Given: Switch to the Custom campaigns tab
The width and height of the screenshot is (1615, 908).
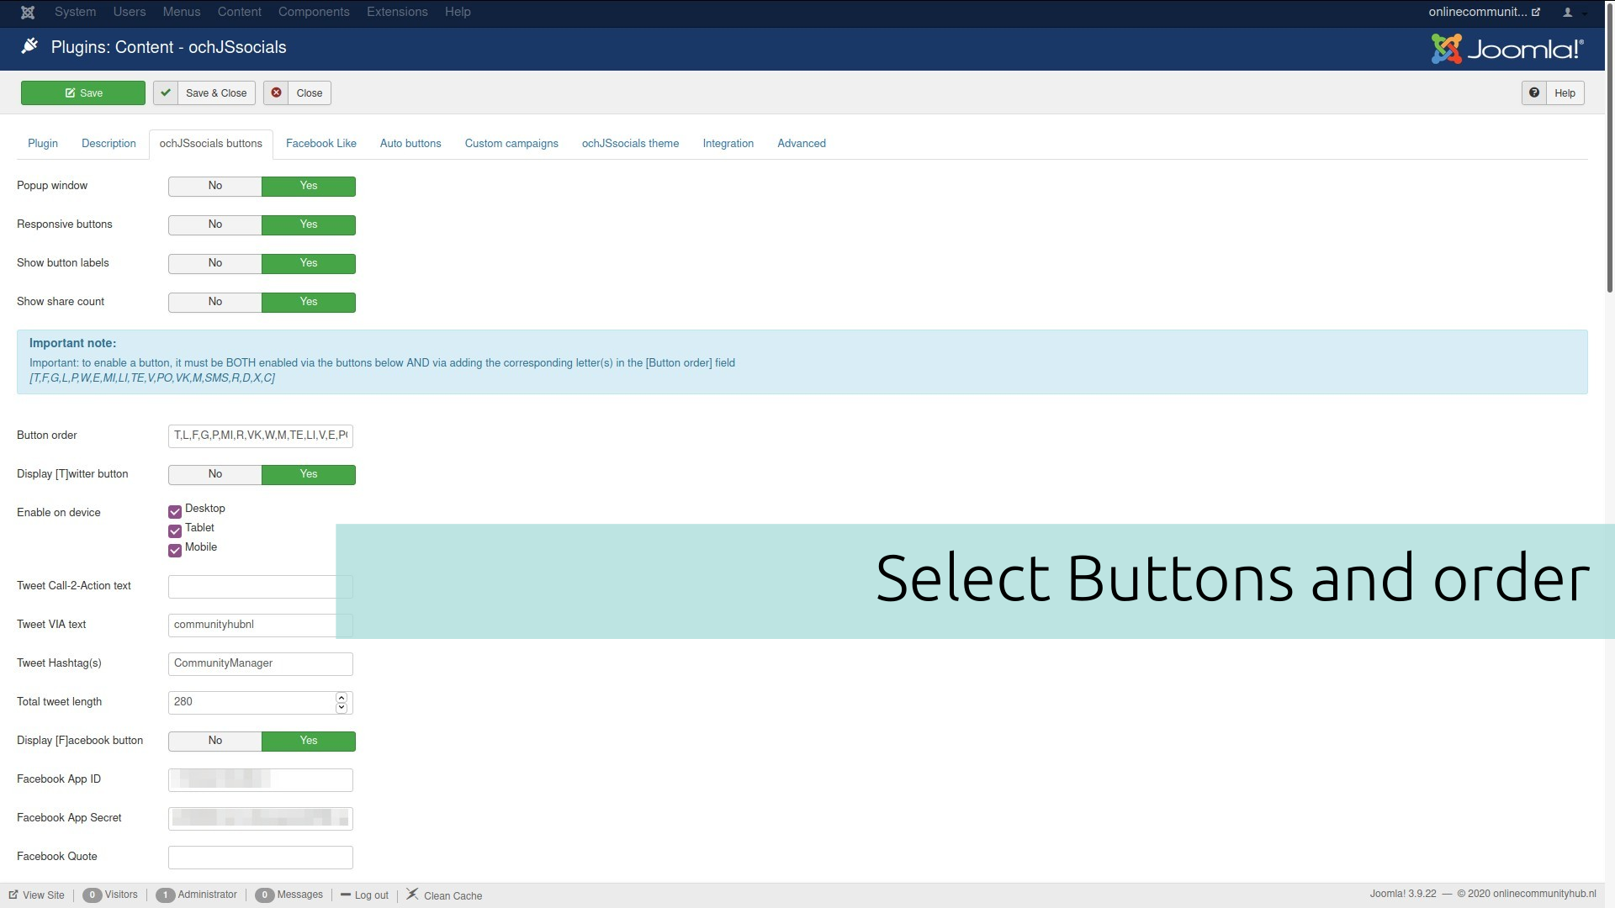Looking at the screenshot, I should 511,144.
